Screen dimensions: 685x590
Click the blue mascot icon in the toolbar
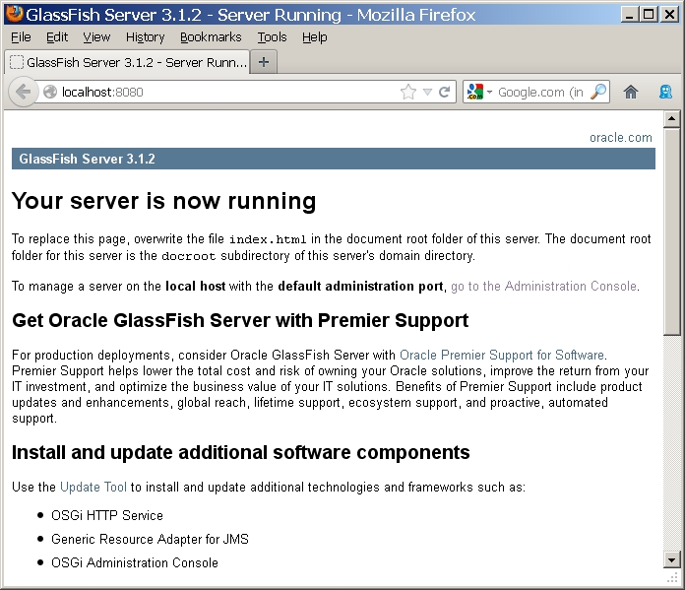coord(665,92)
